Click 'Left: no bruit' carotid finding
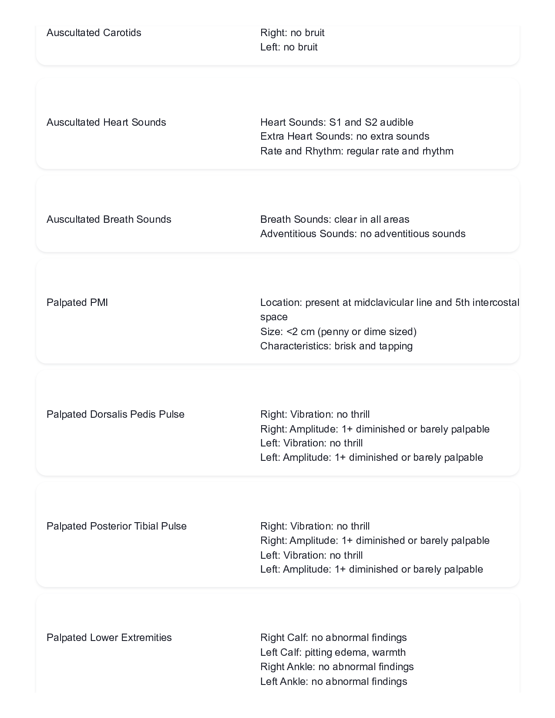555x718 pixels. 289,47
